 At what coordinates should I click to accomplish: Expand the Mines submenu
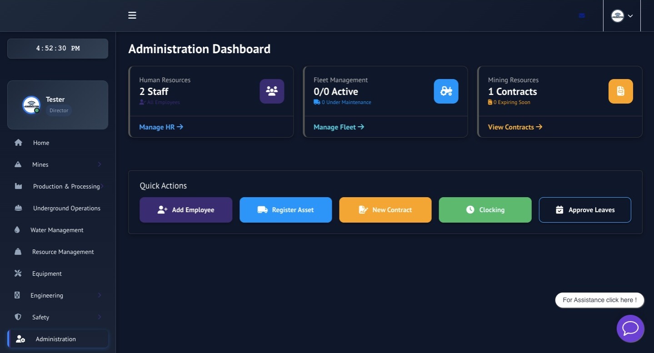pos(100,164)
